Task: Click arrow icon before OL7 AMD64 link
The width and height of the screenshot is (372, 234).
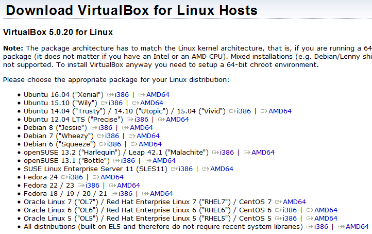Action: pos(279,202)
